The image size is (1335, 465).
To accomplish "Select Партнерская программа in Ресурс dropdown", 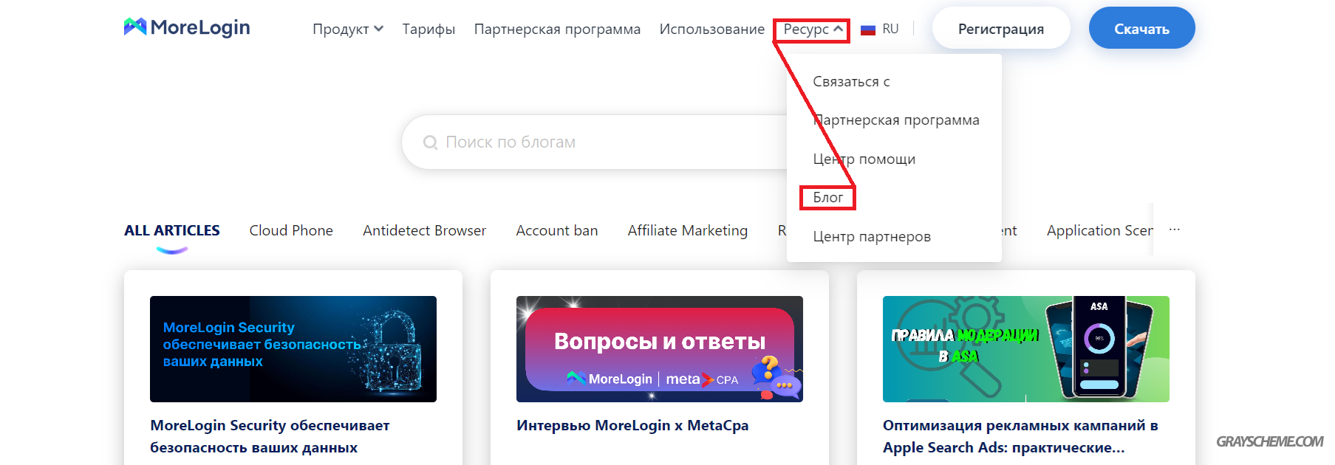I will (x=896, y=120).
